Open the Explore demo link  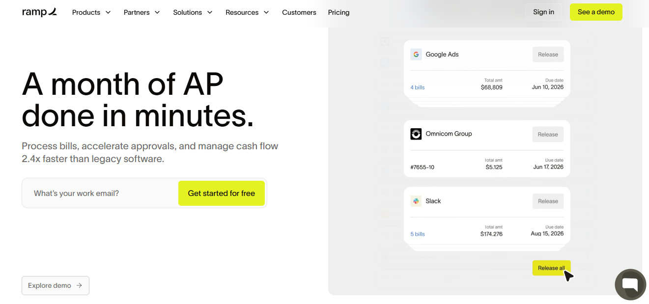[56, 285]
